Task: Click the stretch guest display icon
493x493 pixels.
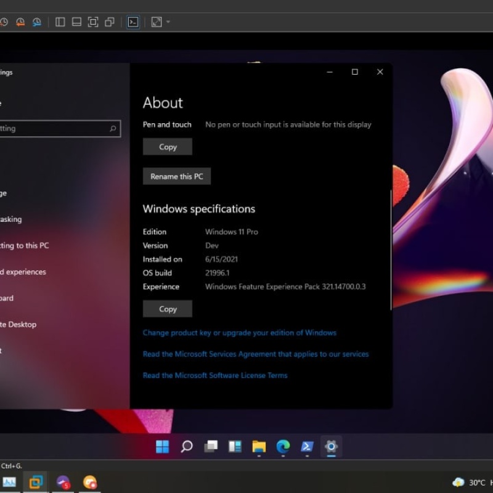Action: tap(157, 22)
